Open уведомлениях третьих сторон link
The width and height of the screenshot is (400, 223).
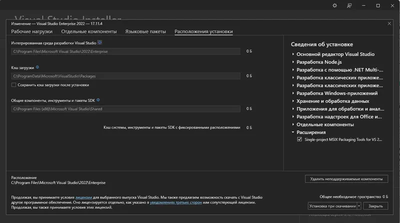pyautogui.click(x=176, y=203)
